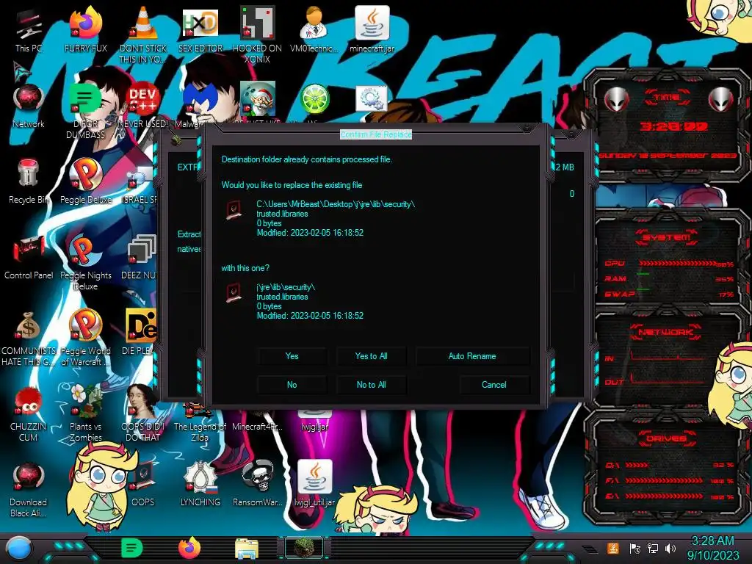This screenshot has width=752, height=564.
Task: Open This PC desktop icon
Action: (29, 31)
